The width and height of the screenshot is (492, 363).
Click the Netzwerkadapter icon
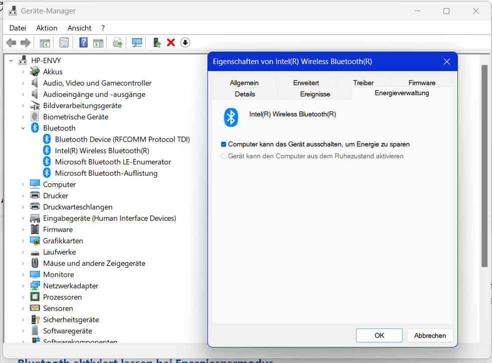[35, 285]
